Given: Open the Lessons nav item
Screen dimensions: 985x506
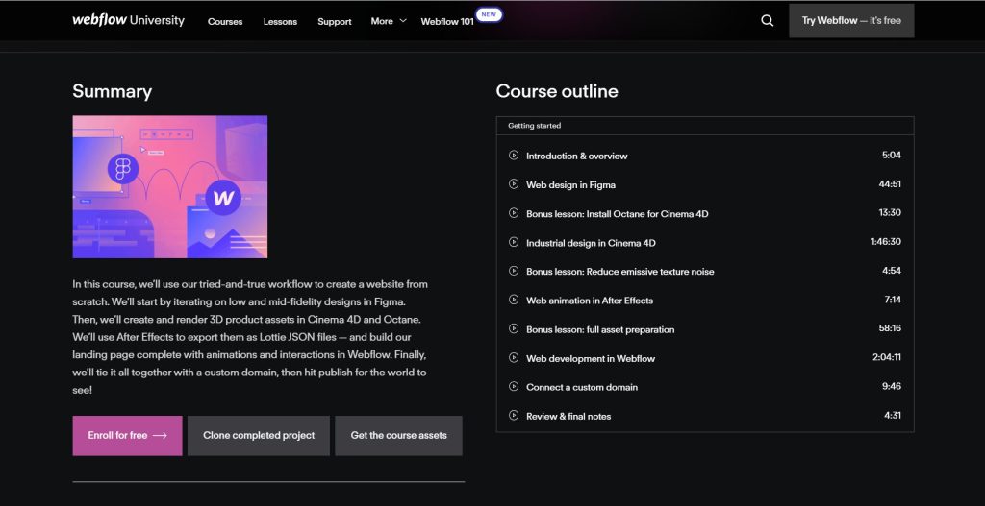Looking at the screenshot, I should click(280, 21).
